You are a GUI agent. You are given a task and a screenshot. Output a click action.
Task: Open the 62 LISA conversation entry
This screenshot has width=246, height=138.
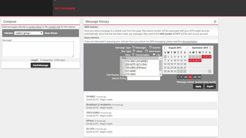tap(151, 130)
